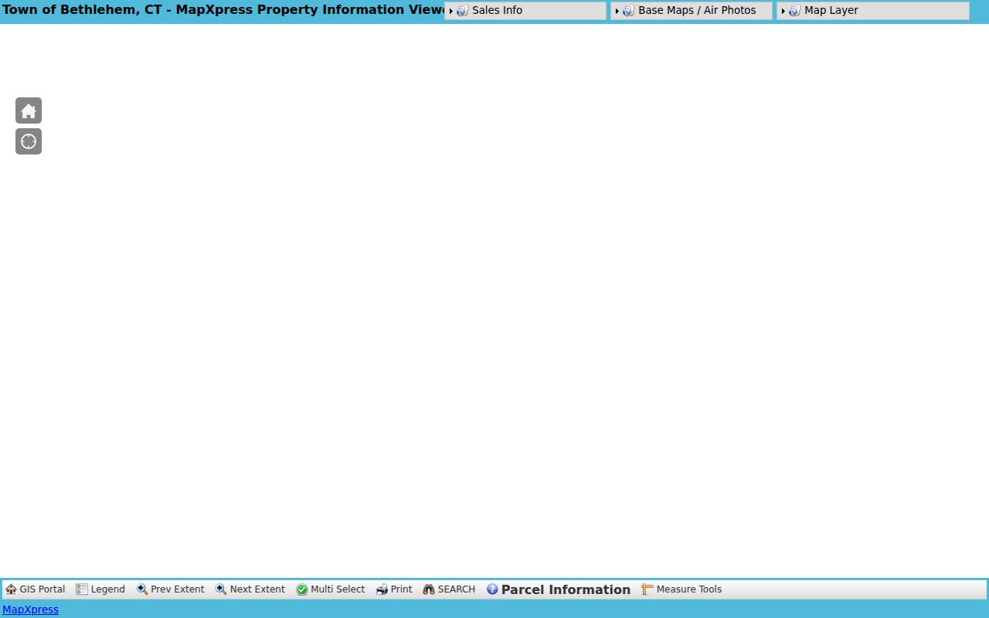Click the Legend list icon
Image resolution: width=989 pixels, height=618 pixels.
pyautogui.click(x=82, y=589)
